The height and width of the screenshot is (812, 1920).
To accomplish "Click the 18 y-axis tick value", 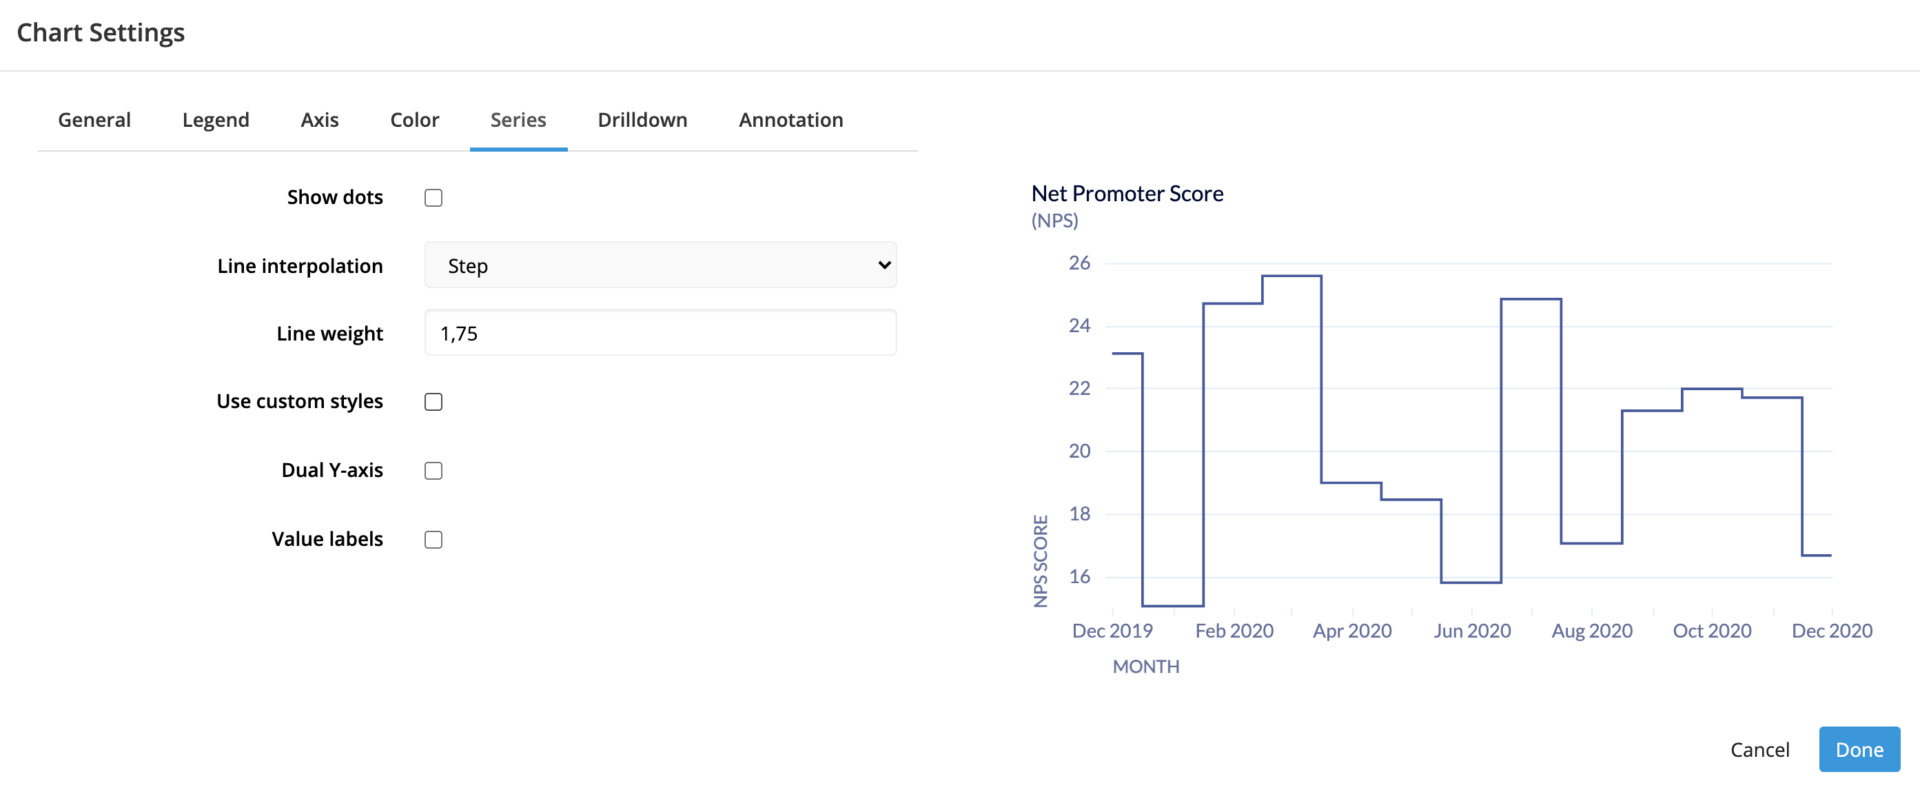I will click(x=1079, y=514).
